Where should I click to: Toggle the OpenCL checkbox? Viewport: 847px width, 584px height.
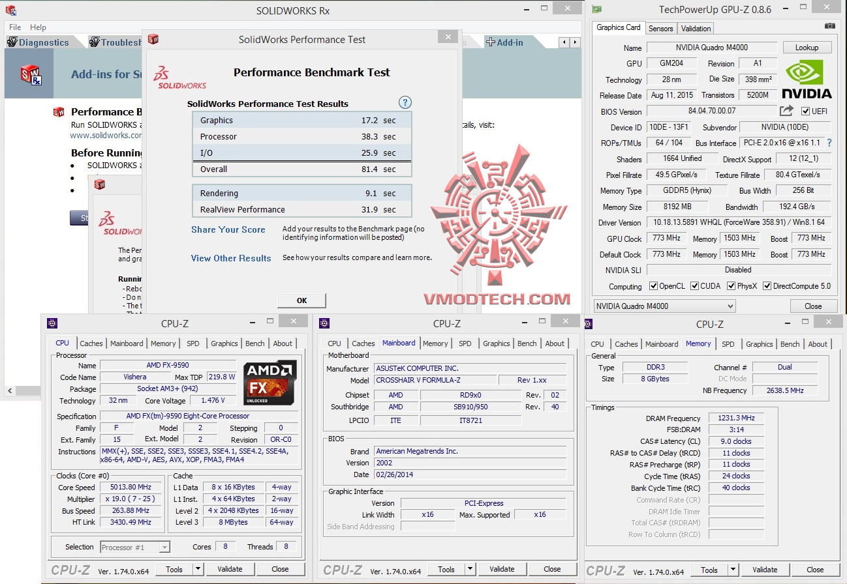click(653, 286)
